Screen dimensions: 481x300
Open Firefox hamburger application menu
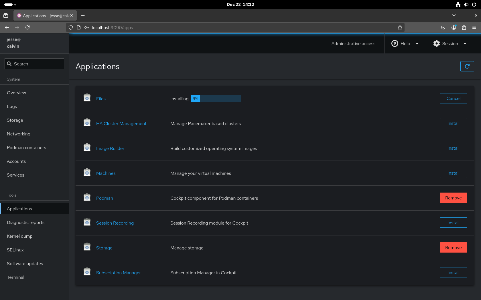[x=474, y=27]
